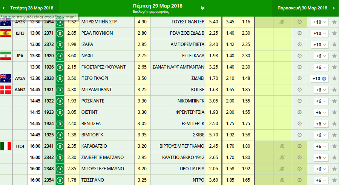
Task: Click the Spain flag icon
Action: click(6, 33)
